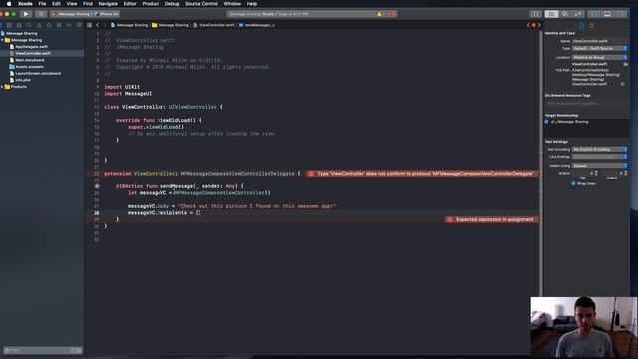Open the Debug navigator tab
Viewport: 638px width, 359px height.
(x=59, y=25)
